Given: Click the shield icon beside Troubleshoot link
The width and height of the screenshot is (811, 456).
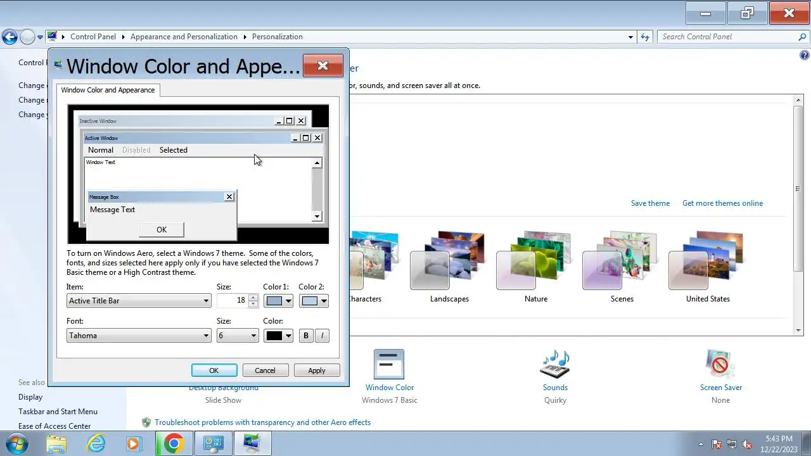Looking at the screenshot, I should click(146, 422).
